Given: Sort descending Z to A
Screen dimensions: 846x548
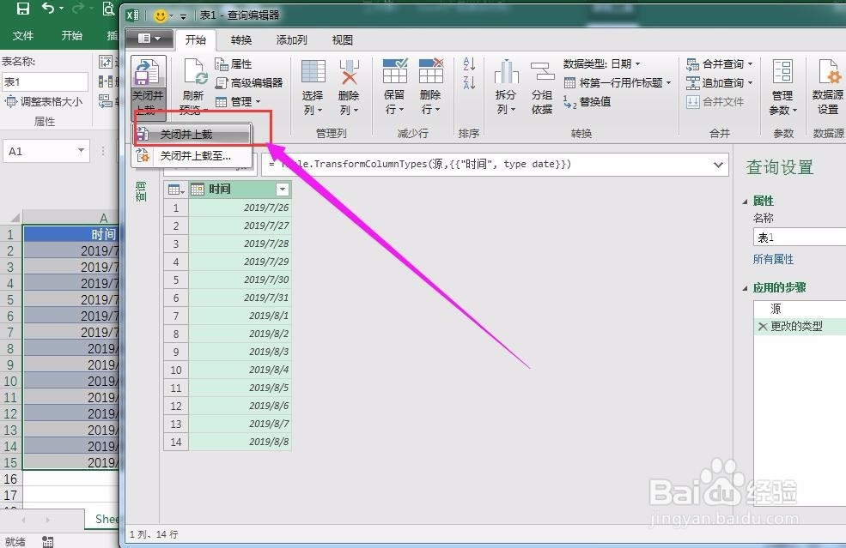Looking at the screenshot, I should tap(469, 83).
